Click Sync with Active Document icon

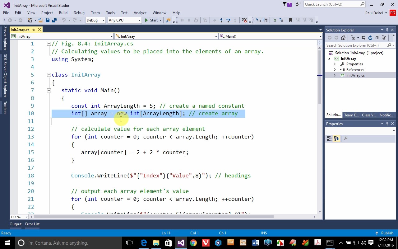click(363, 38)
